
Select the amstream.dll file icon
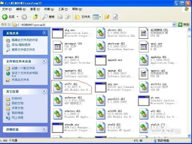click(x=101, y=47)
